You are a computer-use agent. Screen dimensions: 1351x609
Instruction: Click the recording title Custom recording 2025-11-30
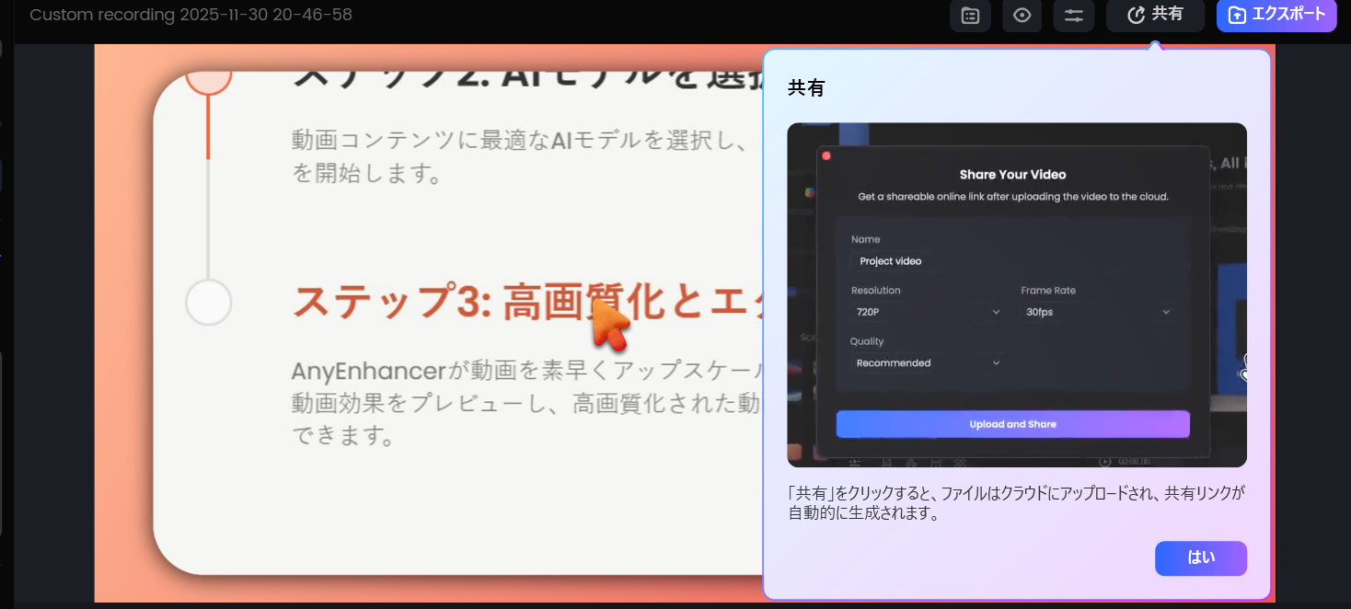(191, 15)
